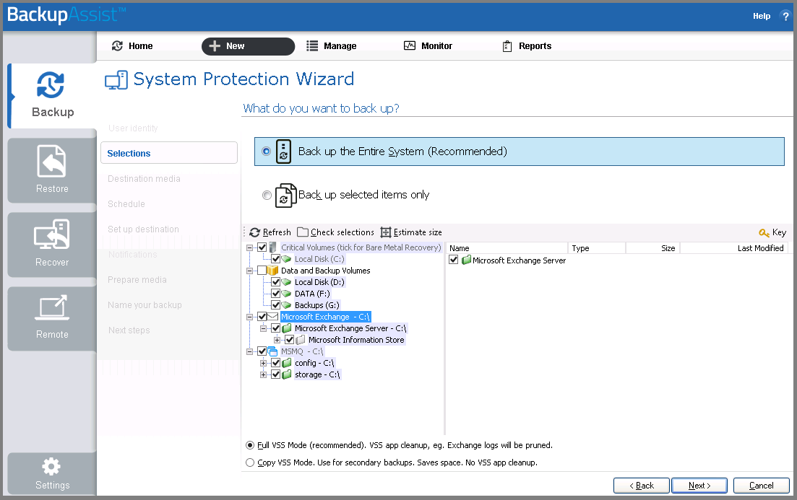Viewport: 797px width, 500px height.
Task: Open the New tab
Action: click(248, 46)
